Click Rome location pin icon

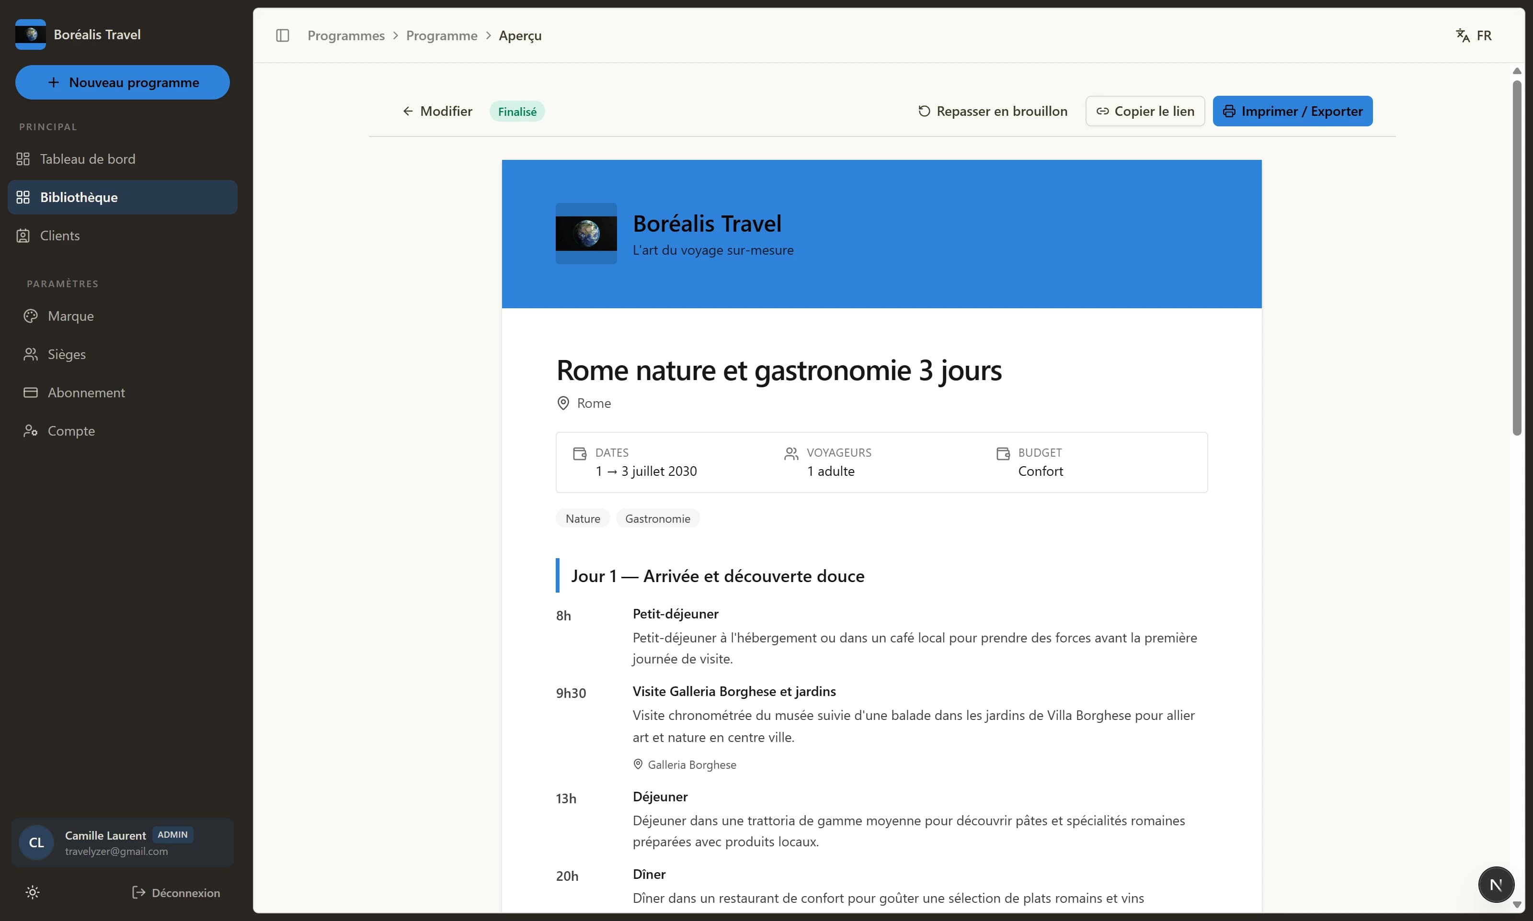[x=563, y=404]
